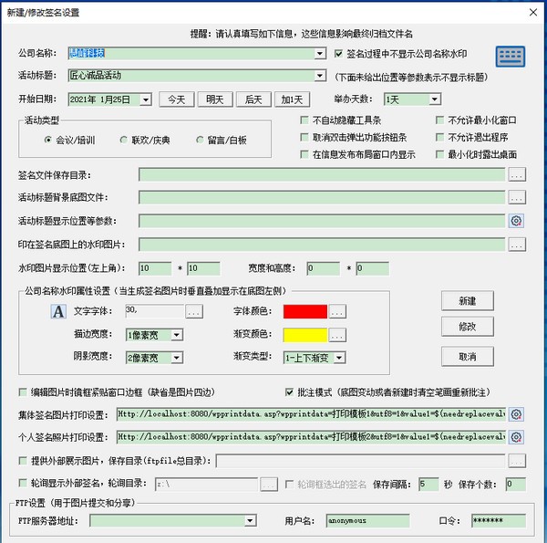547x543 pixels.
Task: Open font picker next to 文字字体 field
Action: pos(194,312)
